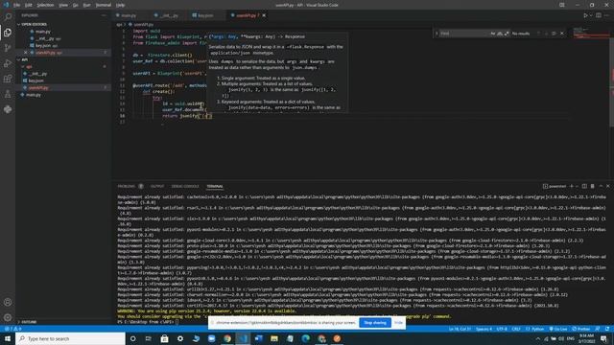Split the terminal panel
This screenshot has width=614, height=345.
(584, 186)
